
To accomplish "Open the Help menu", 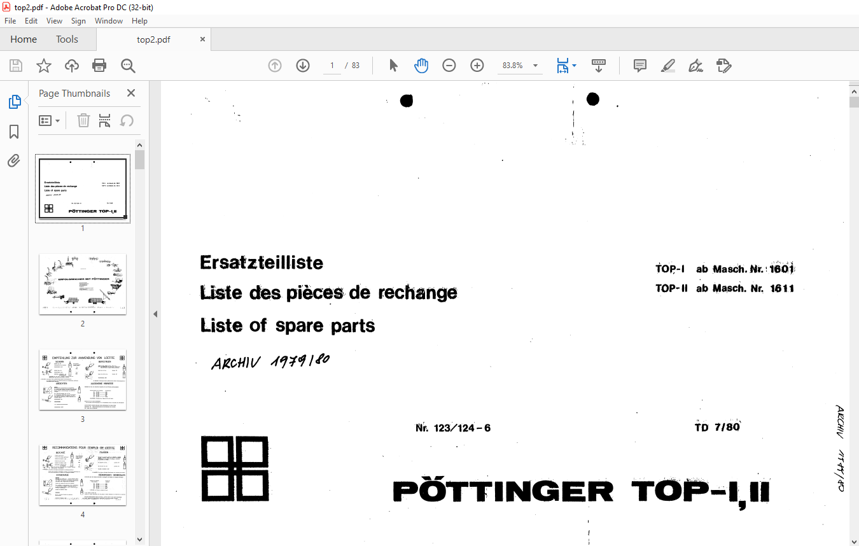I will 139,21.
